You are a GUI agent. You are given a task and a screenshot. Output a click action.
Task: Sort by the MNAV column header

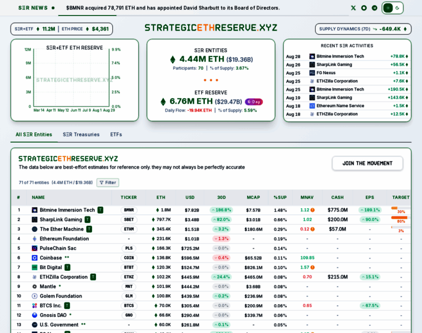click(x=307, y=198)
